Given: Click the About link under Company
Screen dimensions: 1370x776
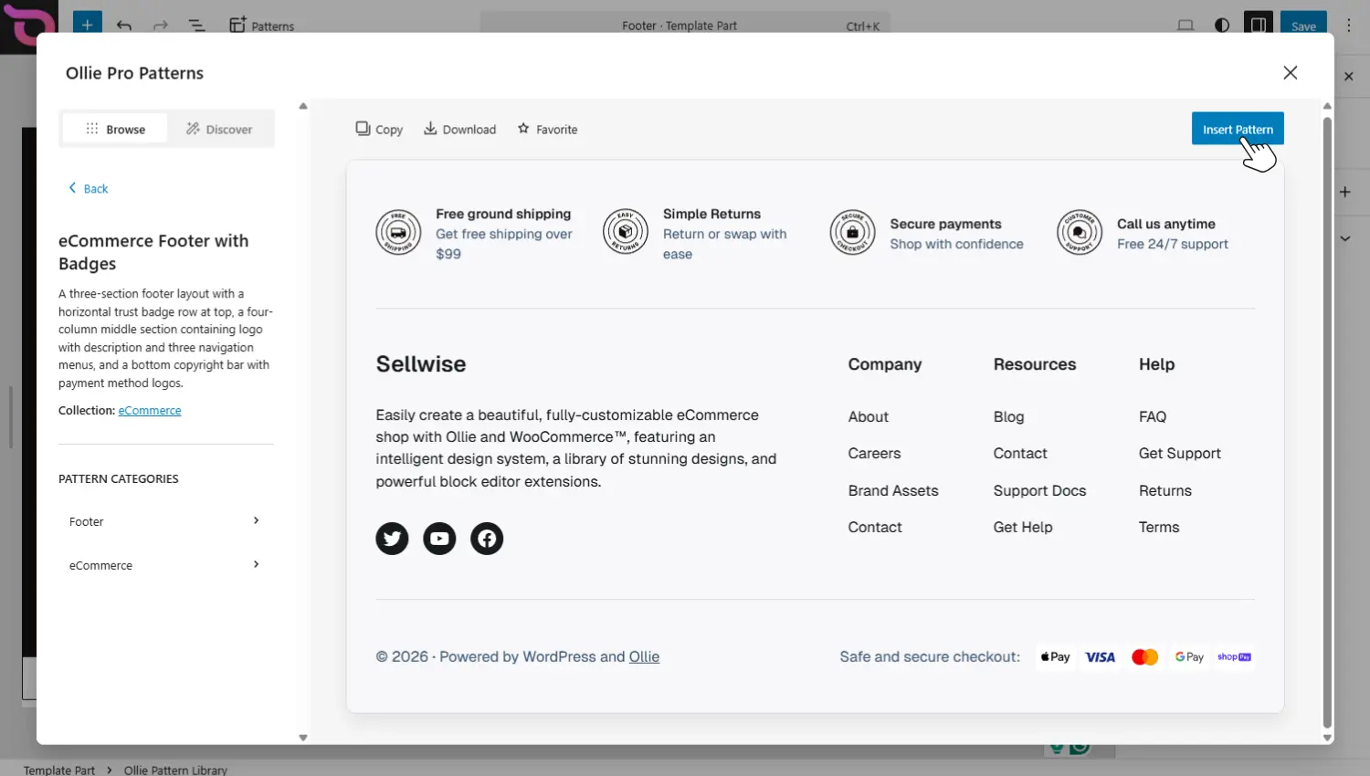Looking at the screenshot, I should coord(868,416).
